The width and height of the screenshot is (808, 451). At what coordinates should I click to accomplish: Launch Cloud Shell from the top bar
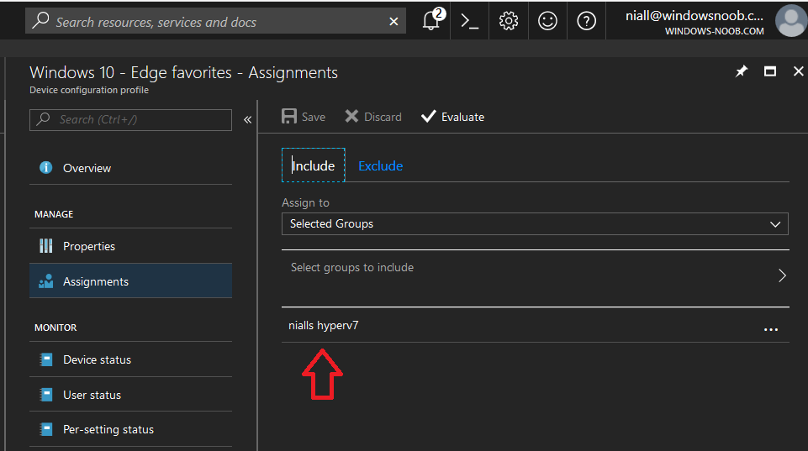pos(469,21)
